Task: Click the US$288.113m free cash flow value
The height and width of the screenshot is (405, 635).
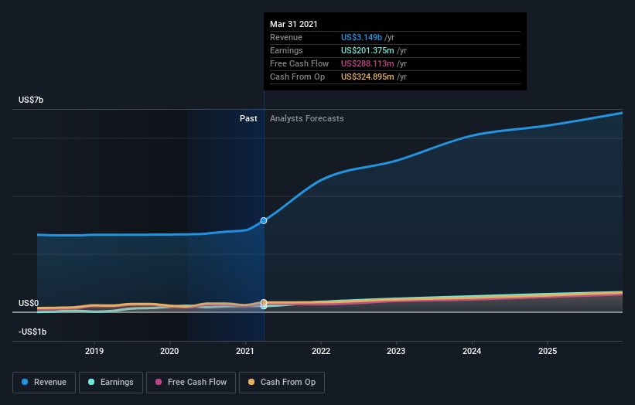Action: click(x=367, y=63)
